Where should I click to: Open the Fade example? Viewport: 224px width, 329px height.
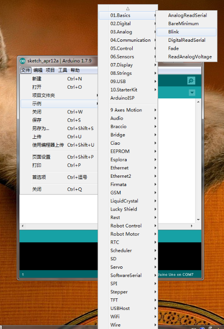click(x=186, y=48)
